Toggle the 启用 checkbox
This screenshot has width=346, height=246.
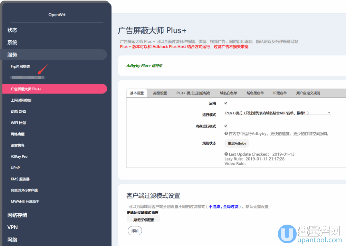click(x=226, y=103)
